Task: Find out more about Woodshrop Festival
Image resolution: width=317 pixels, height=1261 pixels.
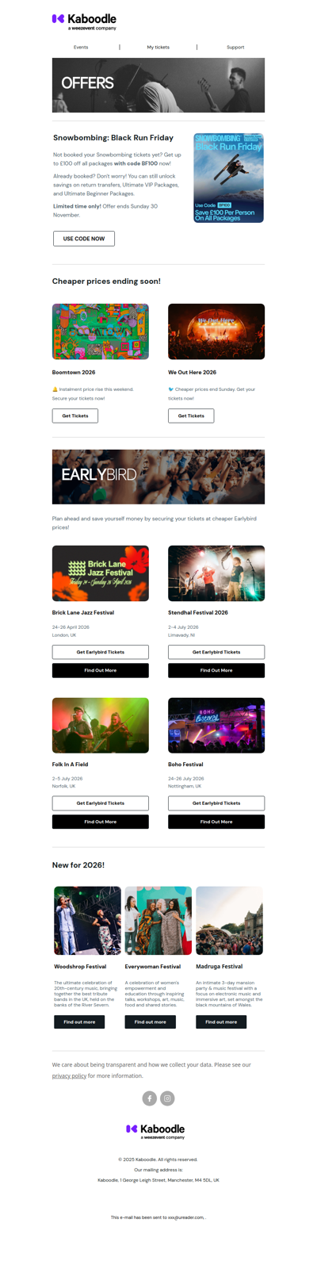Action: [x=79, y=1021]
